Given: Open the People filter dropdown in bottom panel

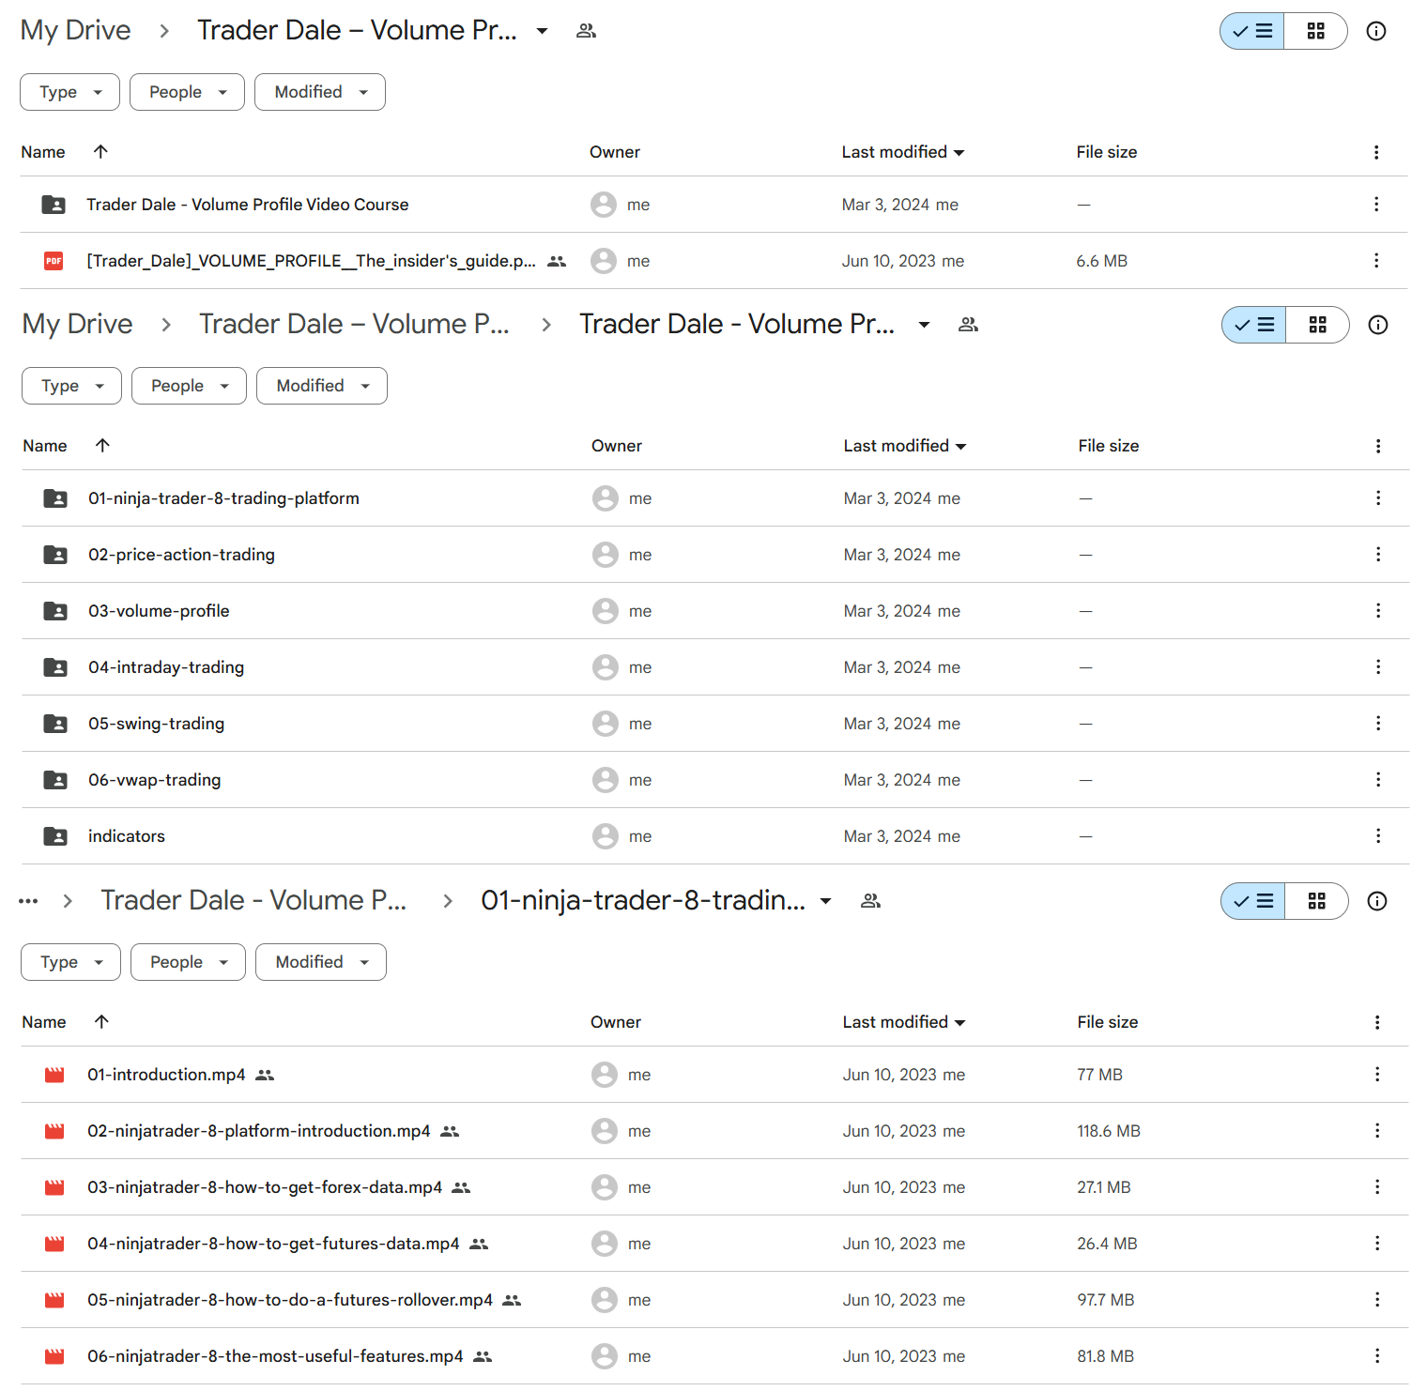Looking at the screenshot, I should point(188,962).
